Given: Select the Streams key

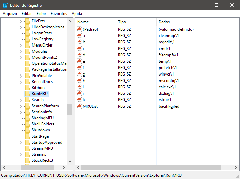Looking at the screenshot, I should point(39,154).
